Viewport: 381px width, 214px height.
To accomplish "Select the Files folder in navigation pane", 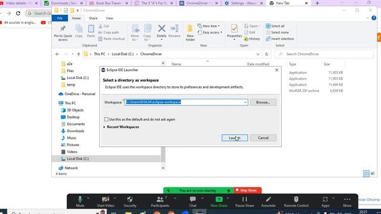I will tap(70, 71).
